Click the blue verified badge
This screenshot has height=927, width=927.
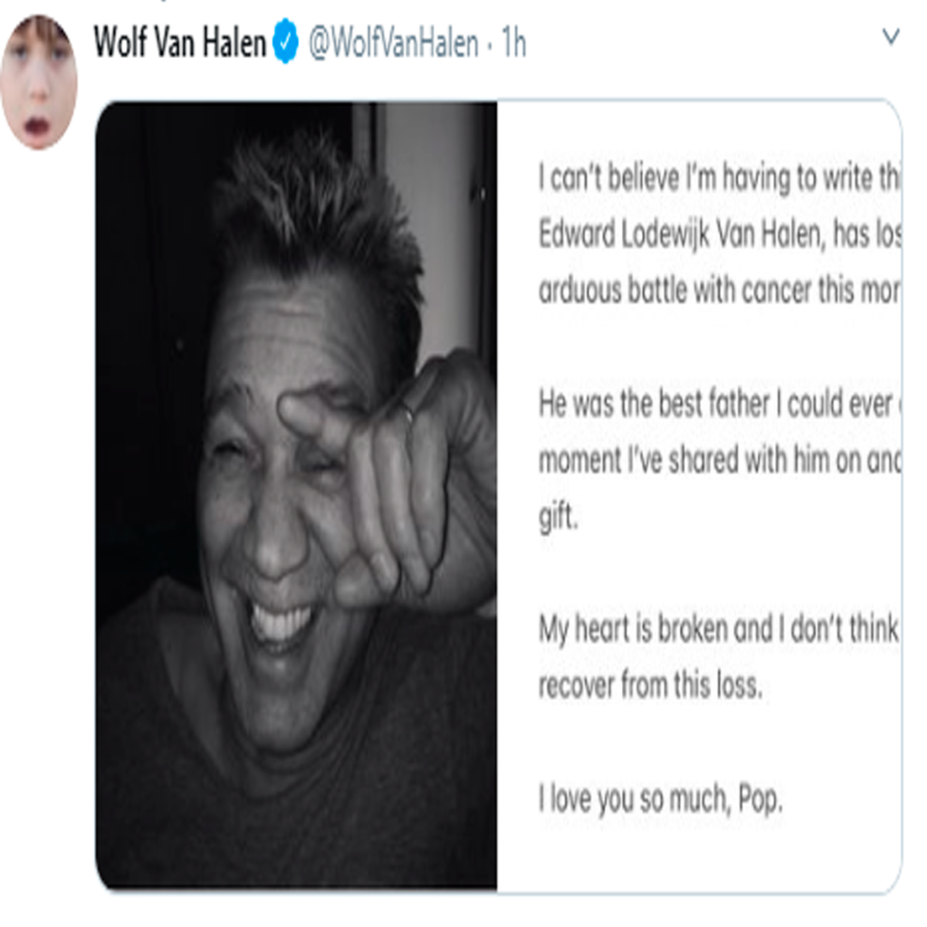coord(285,41)
